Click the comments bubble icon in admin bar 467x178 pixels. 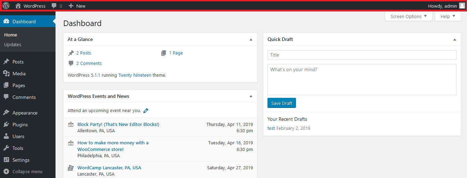(x=54, y=6)
